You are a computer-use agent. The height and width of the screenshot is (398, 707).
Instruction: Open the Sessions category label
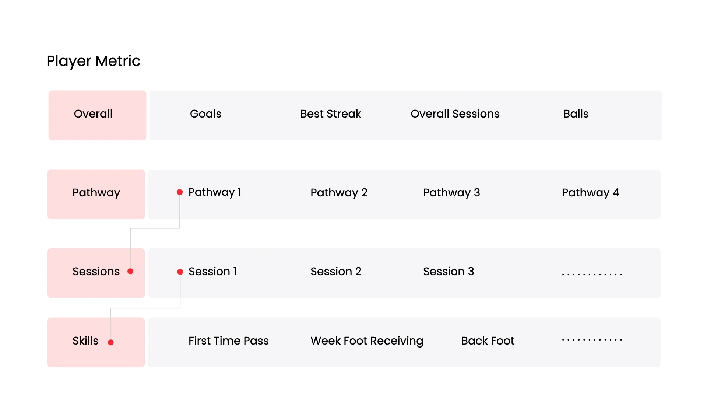[x=96, y=272]
